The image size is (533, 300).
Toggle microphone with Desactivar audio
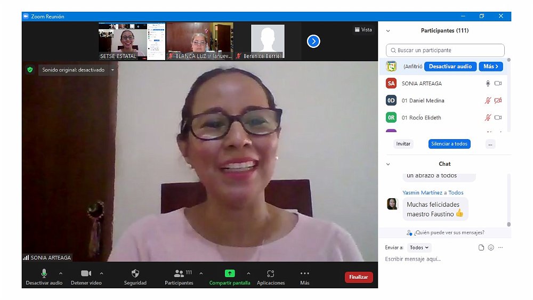(44, 273)
